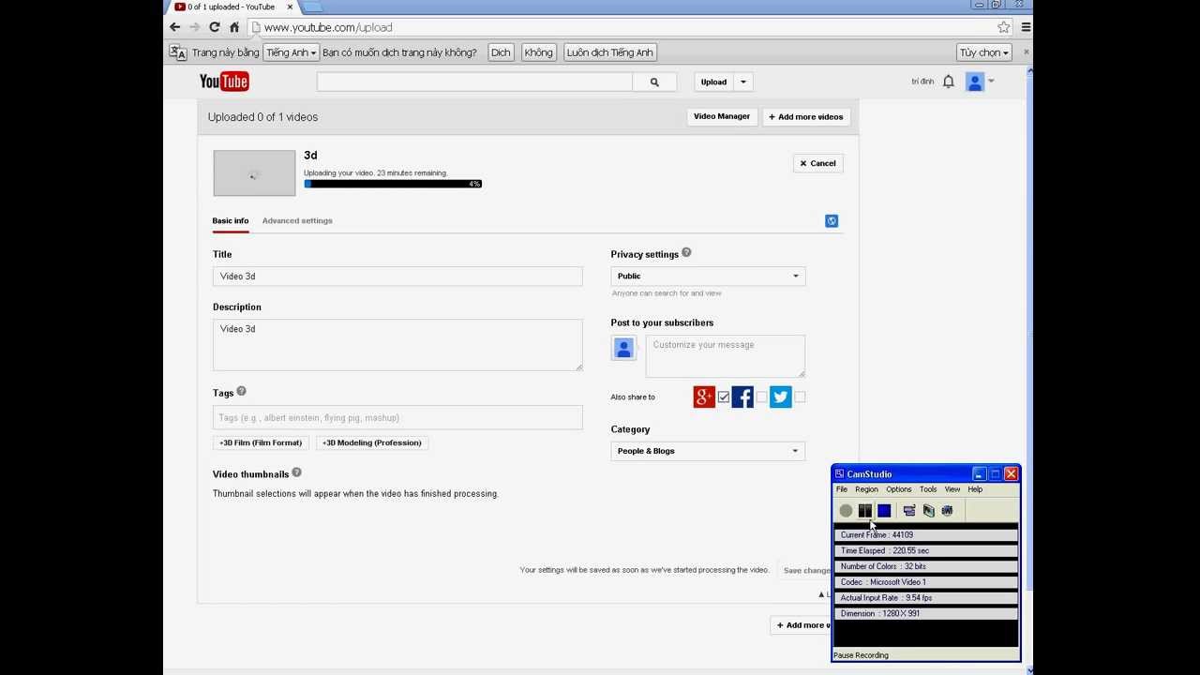The image size is (1200, 675).
Task: Click the CamStudio Pause Recording button
Action: point(865,511)
